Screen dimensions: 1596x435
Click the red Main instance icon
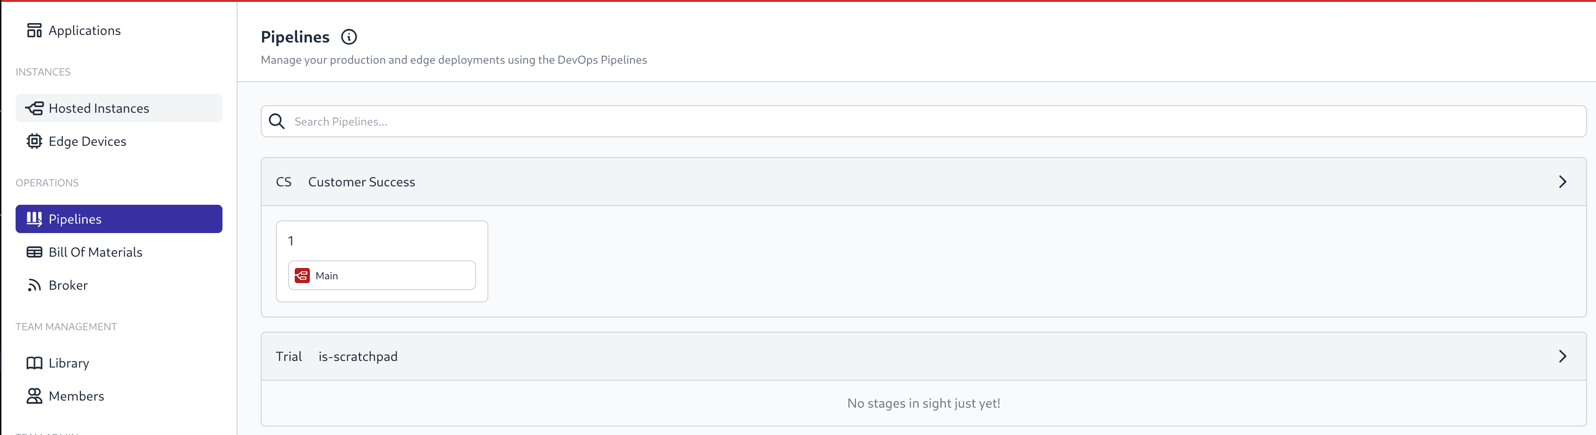pyautogui.click(x=302, y=276)
